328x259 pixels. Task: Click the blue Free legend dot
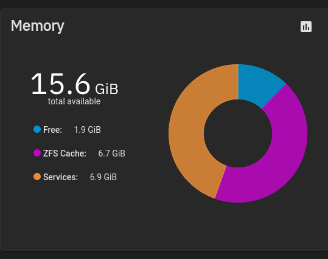[37, 129]
